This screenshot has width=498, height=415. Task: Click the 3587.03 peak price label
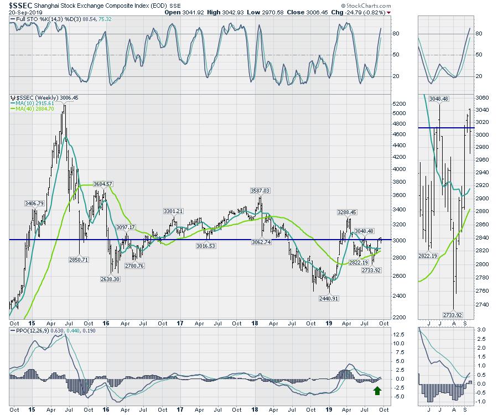(260, 190)
